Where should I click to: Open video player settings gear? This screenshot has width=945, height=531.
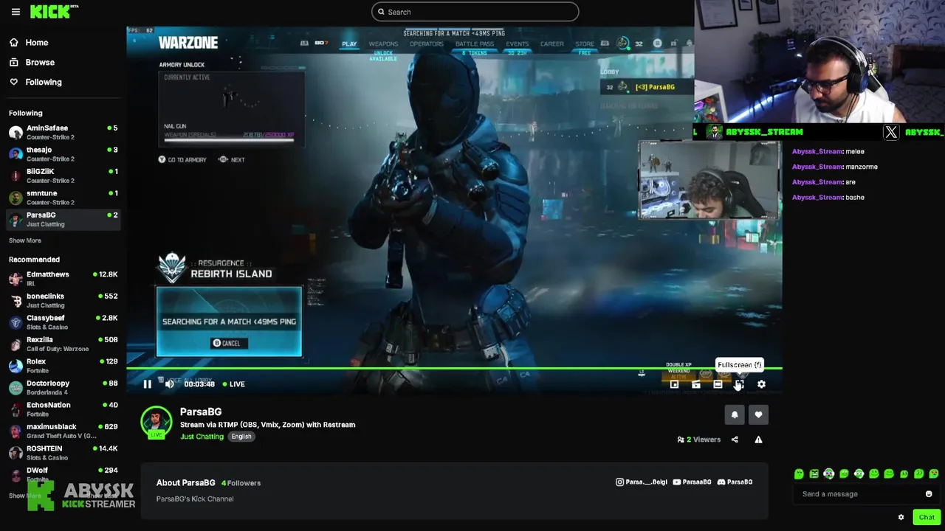[761, 384]
